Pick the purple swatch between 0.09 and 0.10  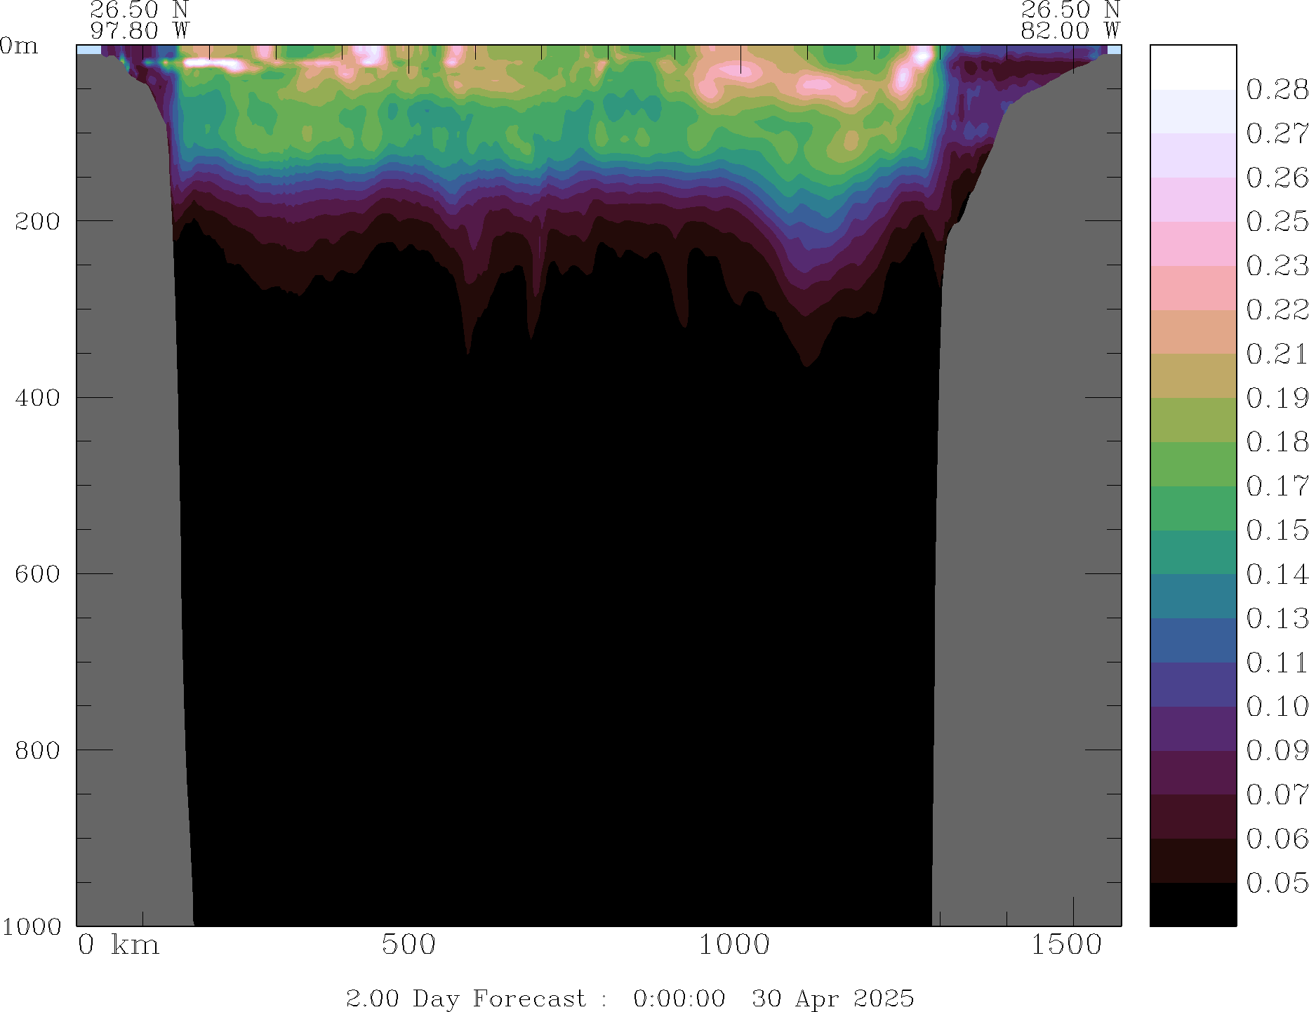1192,728
